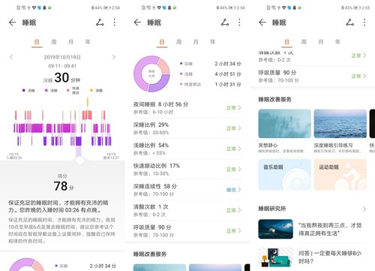Open the three-dot menu on the middle sleep screen

pyautogui.click(x=239, y=23)
